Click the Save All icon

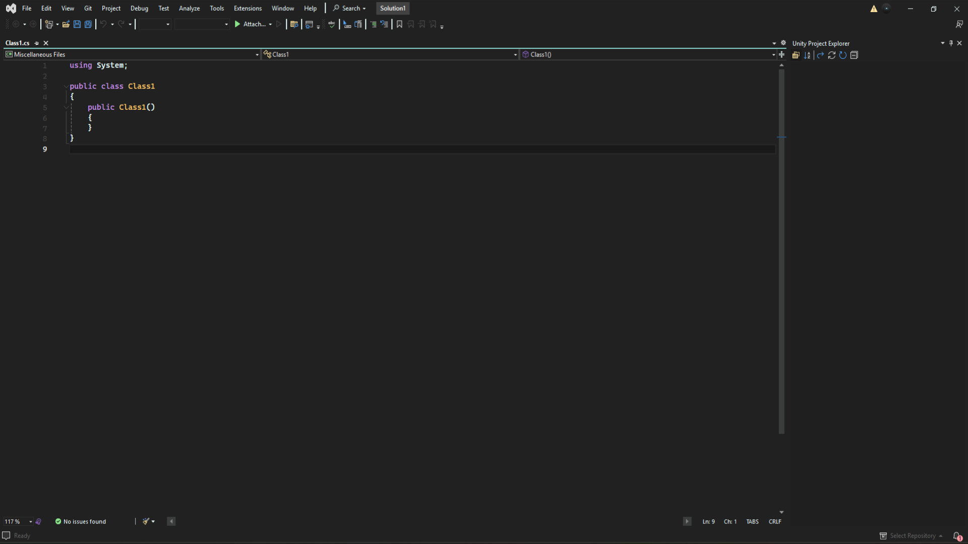(x=88, y=24)
